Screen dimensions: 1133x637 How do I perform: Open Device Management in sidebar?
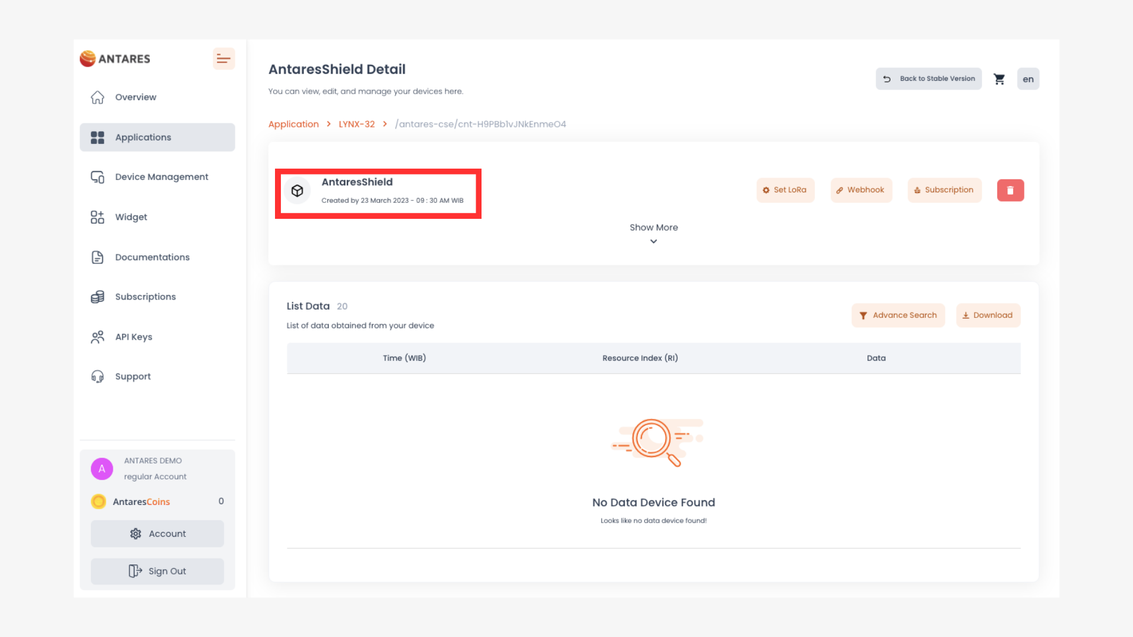coord(161,177)
